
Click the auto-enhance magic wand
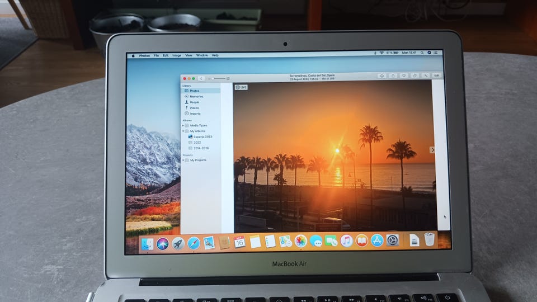tap(426, 75)
